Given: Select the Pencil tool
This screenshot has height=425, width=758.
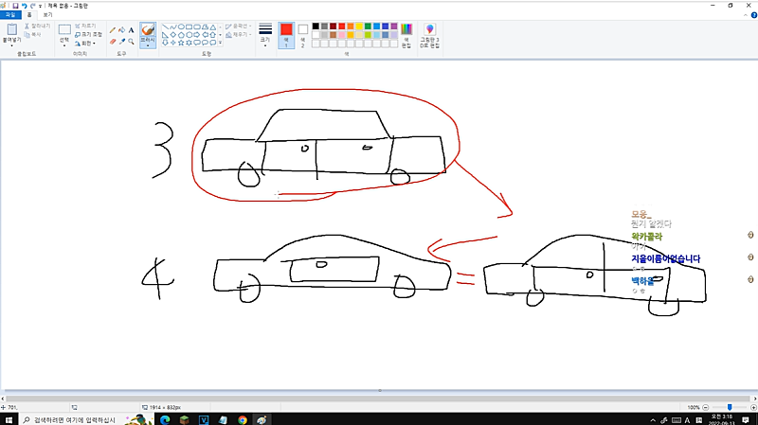Looking at the screenshot, I should pyautogui.click(x=113, y=30).
